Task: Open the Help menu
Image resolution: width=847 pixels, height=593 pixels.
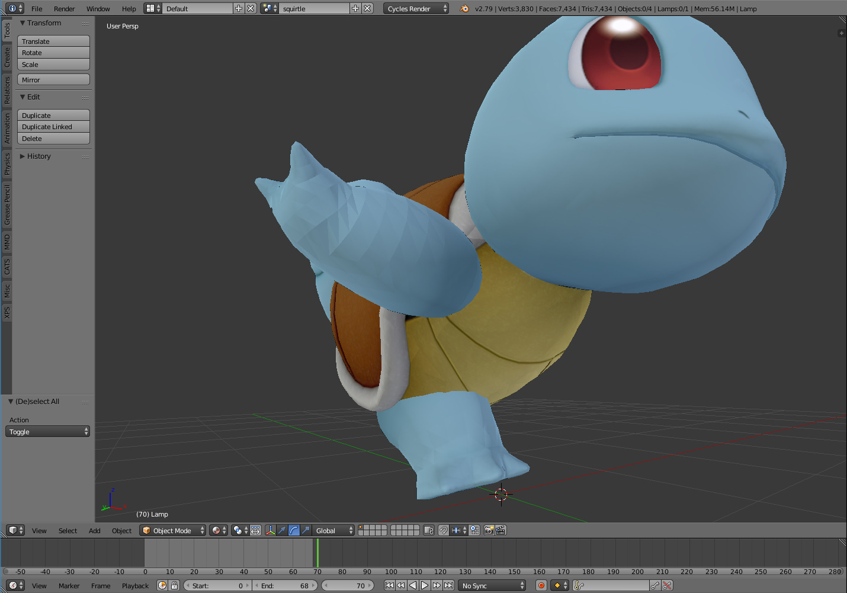Action: click(129, 8)
